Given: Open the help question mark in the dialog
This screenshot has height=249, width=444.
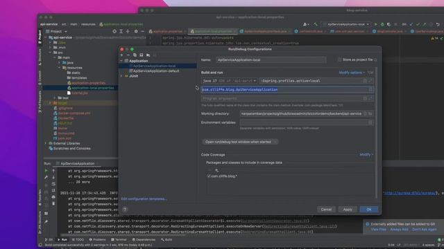Looking at the screenshot, I should (x=125, y=210).
